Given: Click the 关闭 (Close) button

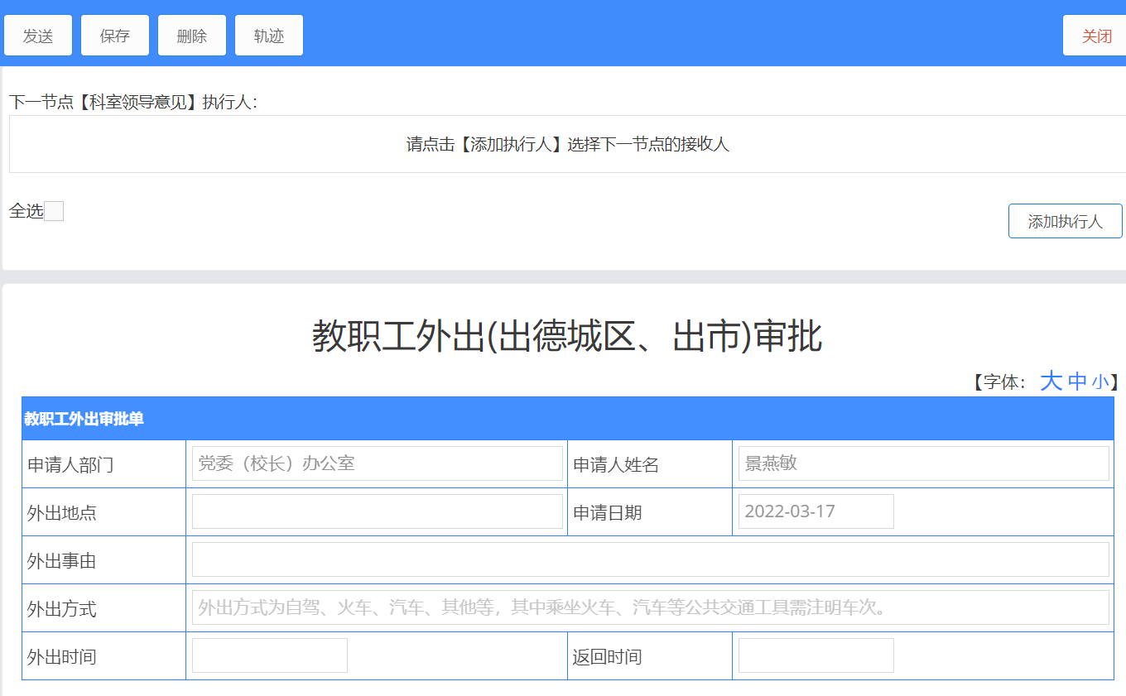Looking at the screenshot, I should 1095,36.
